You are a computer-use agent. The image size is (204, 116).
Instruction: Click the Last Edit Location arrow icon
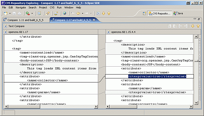coord(73,13)
